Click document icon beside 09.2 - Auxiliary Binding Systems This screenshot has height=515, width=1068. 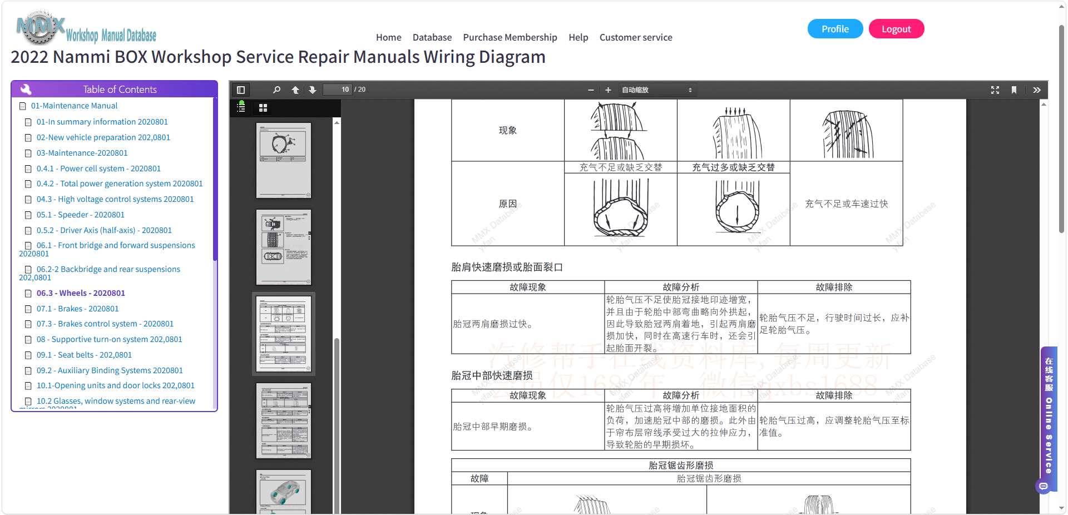28,371
